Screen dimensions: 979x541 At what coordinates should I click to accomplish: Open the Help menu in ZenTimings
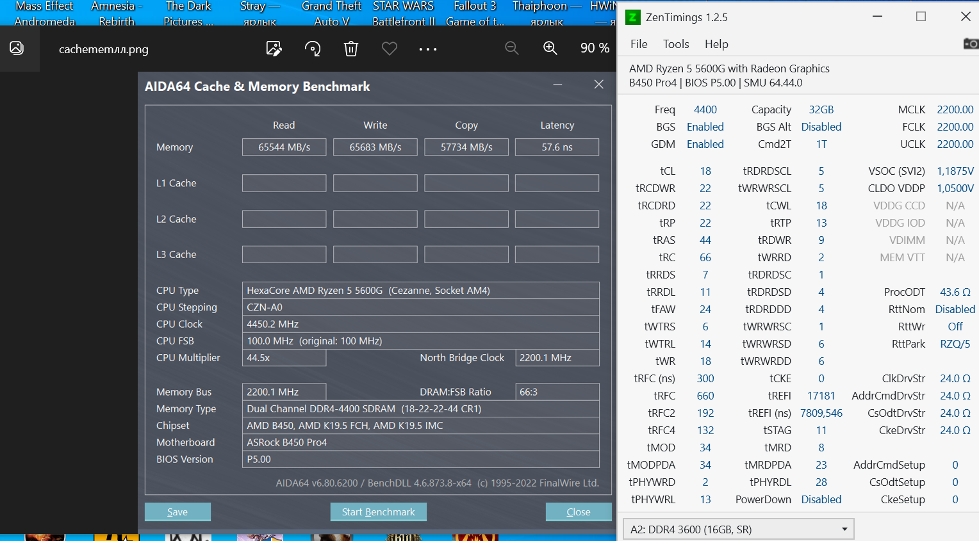pyautogui.click(x=716, y=44)
